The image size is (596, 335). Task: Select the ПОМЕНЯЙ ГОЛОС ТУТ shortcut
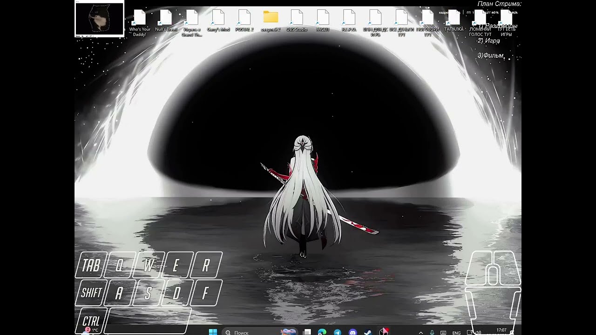pos(480,23)
